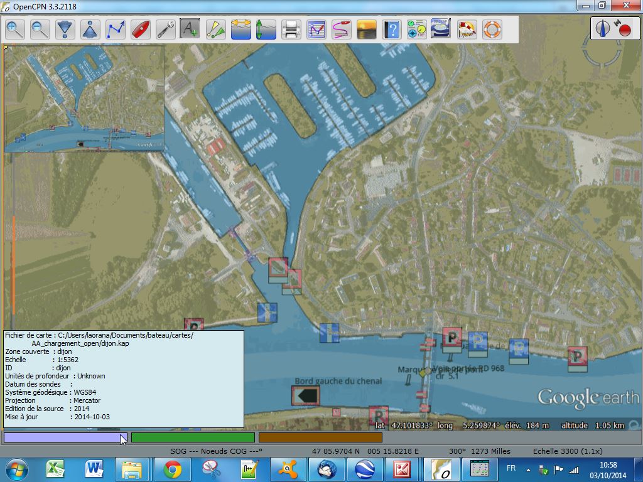Viewport: 643px width, 482px height.
Task: Click the 'Echelle 3300 (1.1x)' status field
Action: point(568,451)
